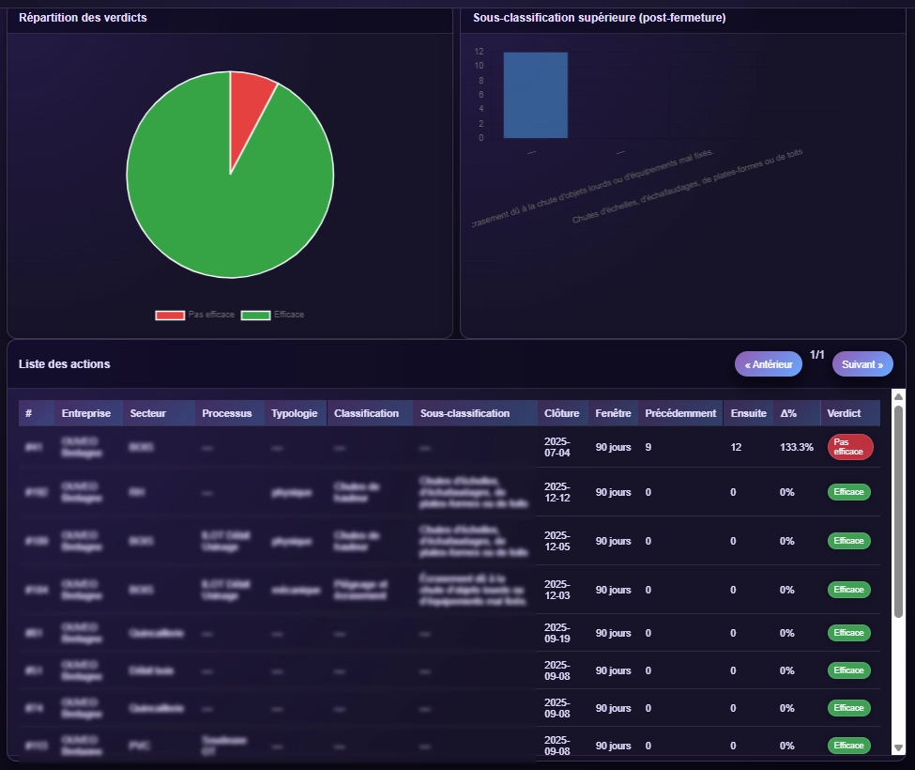Viewport: 915px width, 770px height.
Task: Click the "Entreprise" column header
Action: tap(85, 413)
